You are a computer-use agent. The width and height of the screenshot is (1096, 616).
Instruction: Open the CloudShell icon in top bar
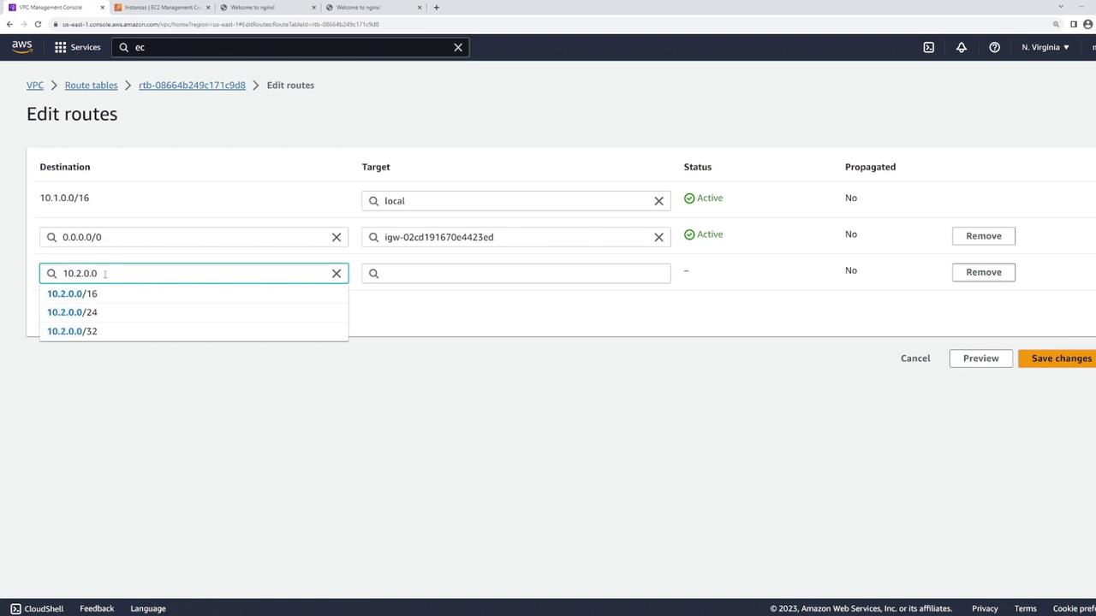tap(928, 47)
